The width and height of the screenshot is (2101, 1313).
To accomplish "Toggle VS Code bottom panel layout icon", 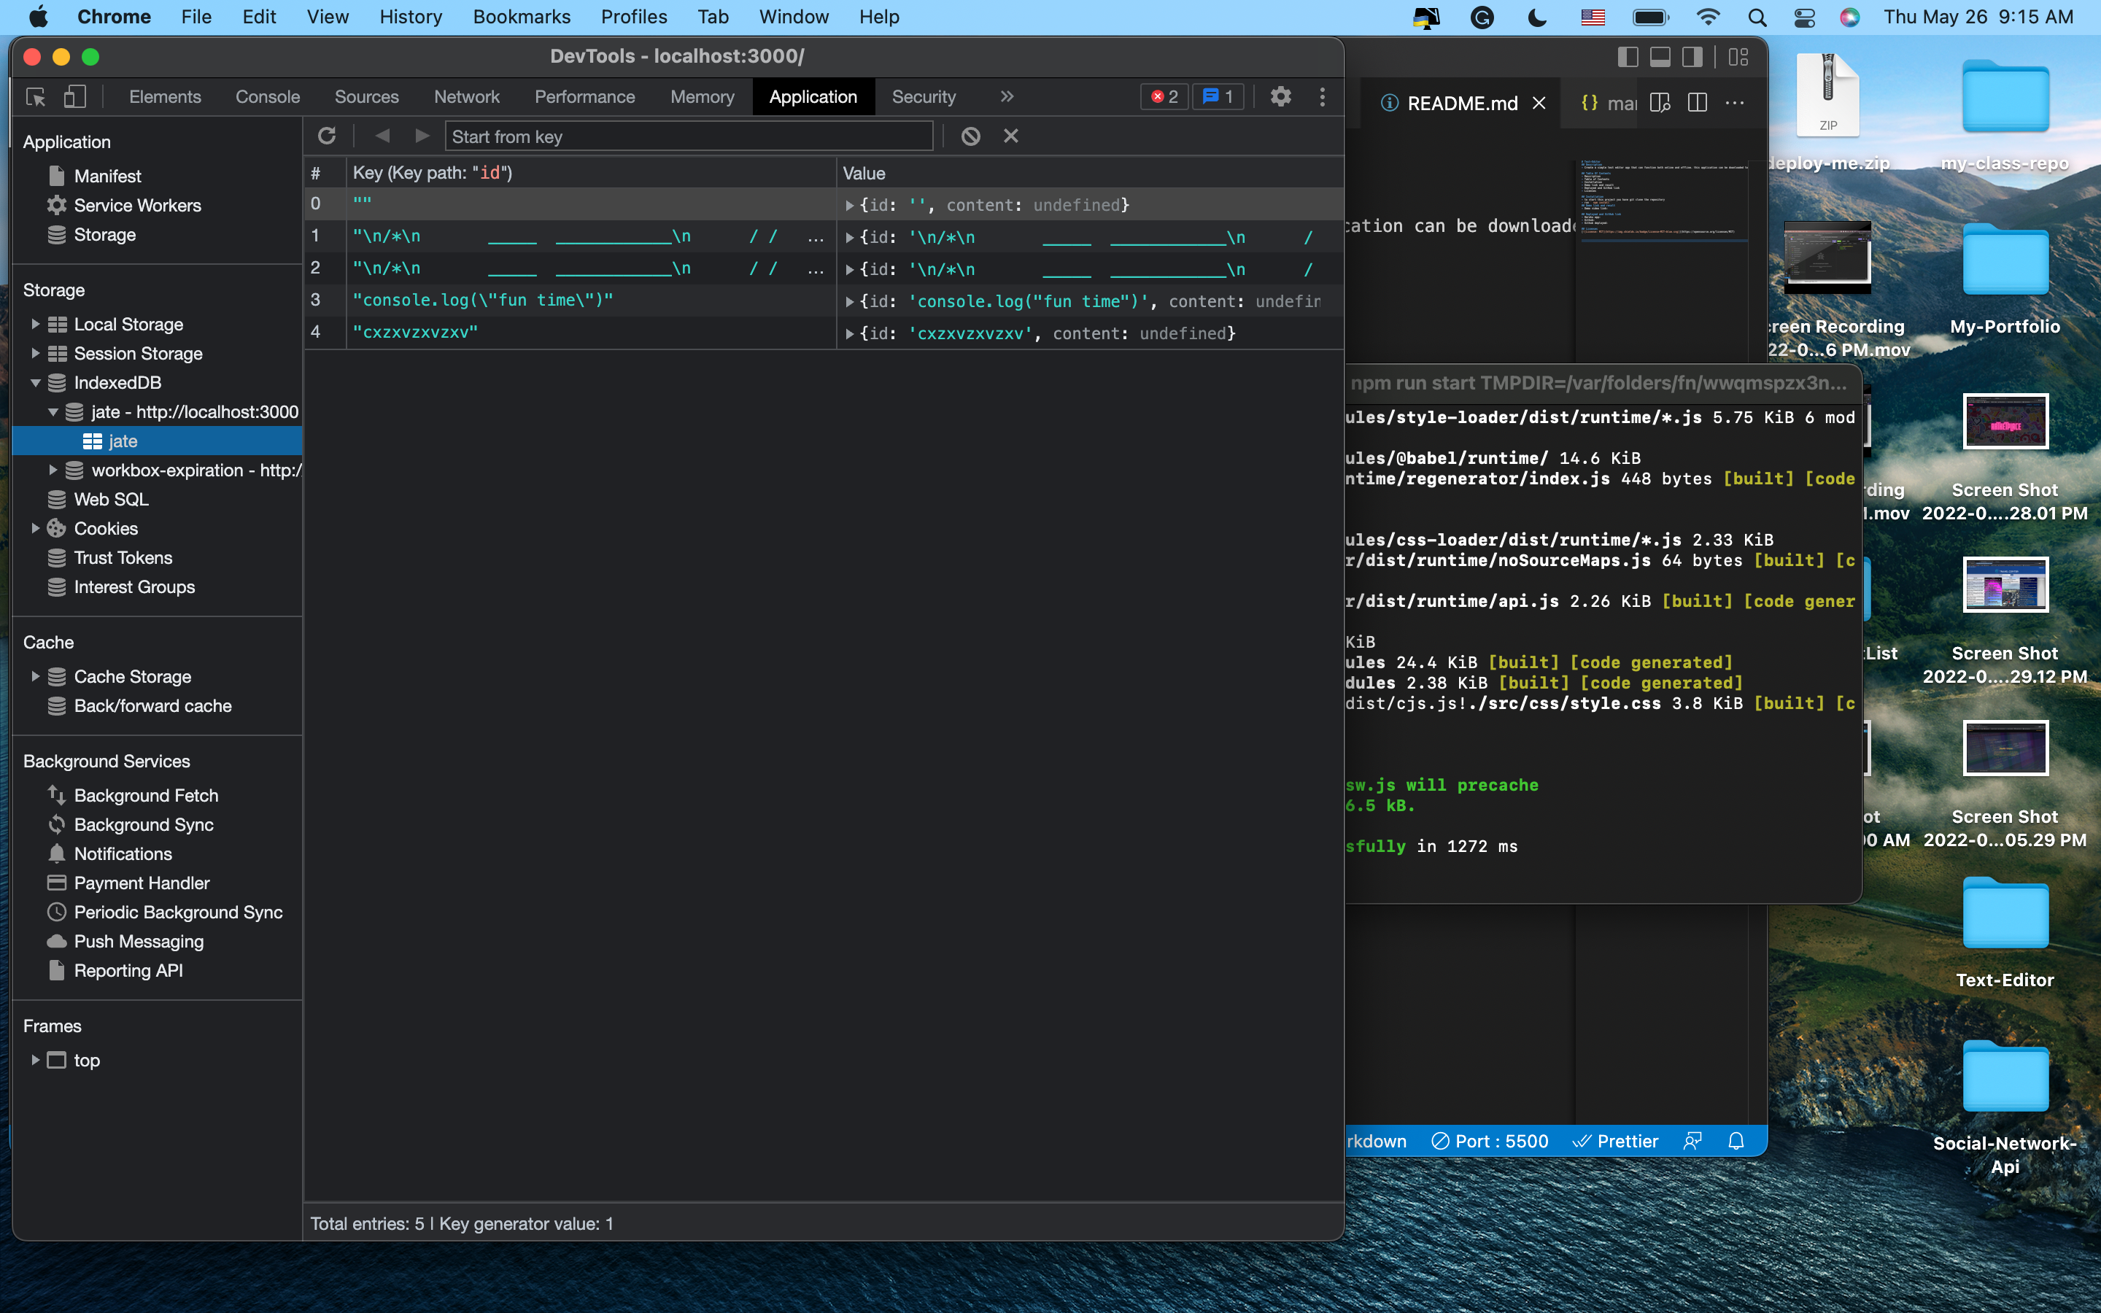I will coord(1660,58).
